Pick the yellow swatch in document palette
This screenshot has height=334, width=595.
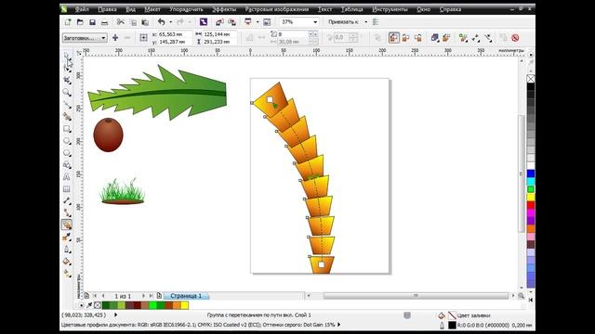click(185, 305)
